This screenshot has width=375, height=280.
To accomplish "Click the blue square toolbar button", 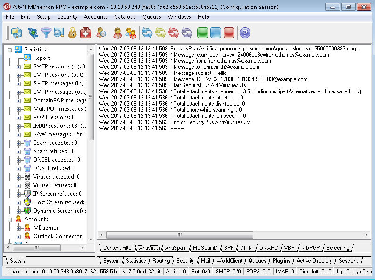I will (x=216, y=33).
